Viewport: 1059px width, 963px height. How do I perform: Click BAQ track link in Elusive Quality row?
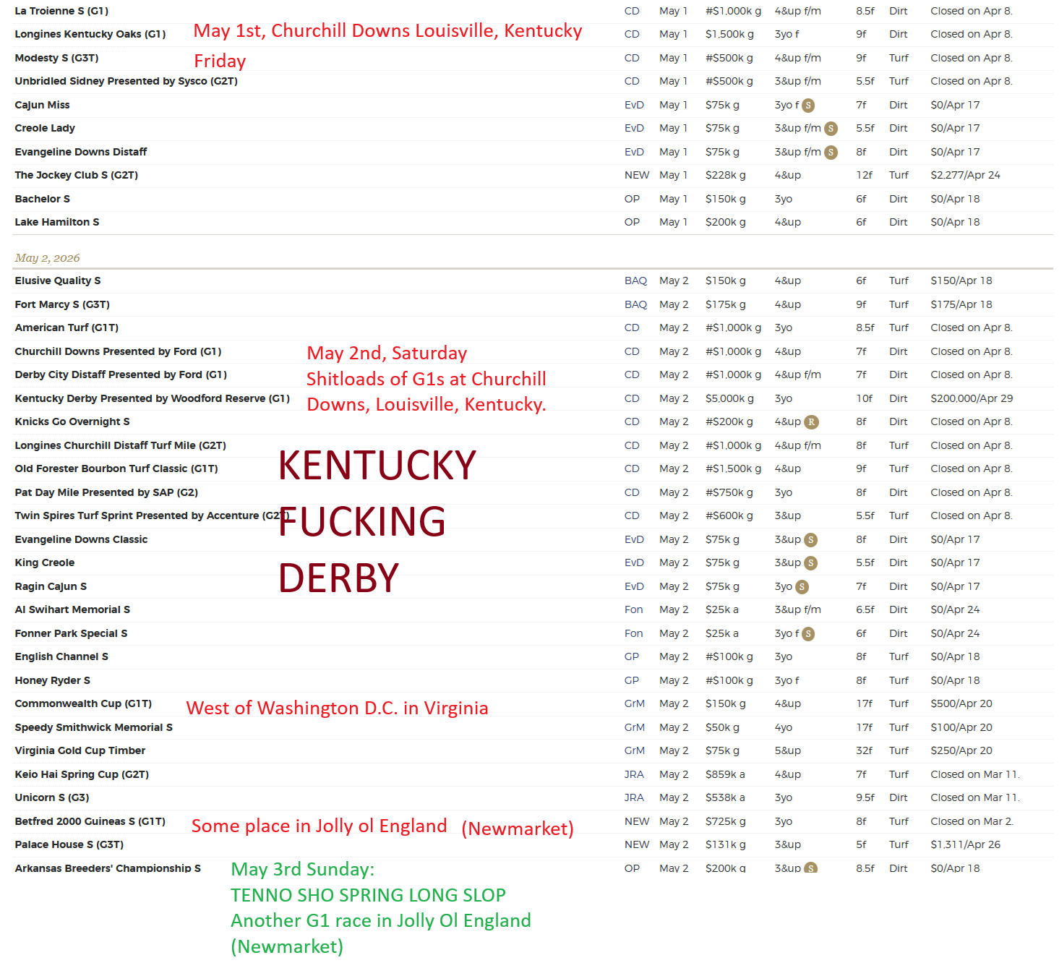635,281
